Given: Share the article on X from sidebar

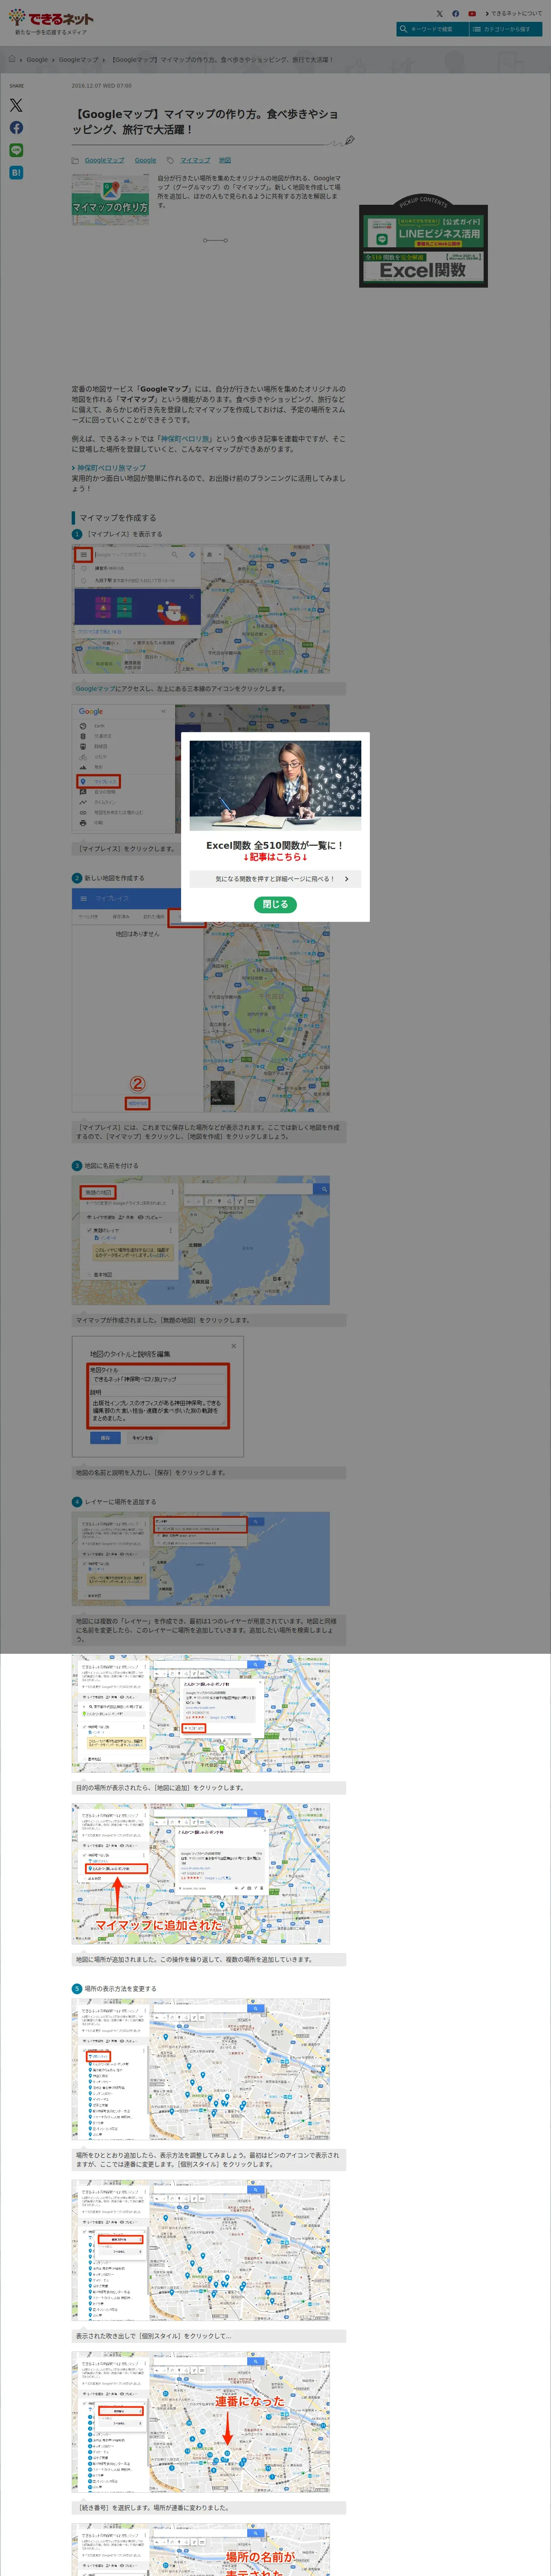Looking at the screenshot, I should 16,105.
